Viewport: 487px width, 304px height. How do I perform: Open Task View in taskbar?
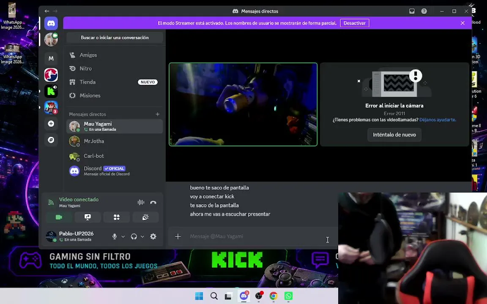229,296
